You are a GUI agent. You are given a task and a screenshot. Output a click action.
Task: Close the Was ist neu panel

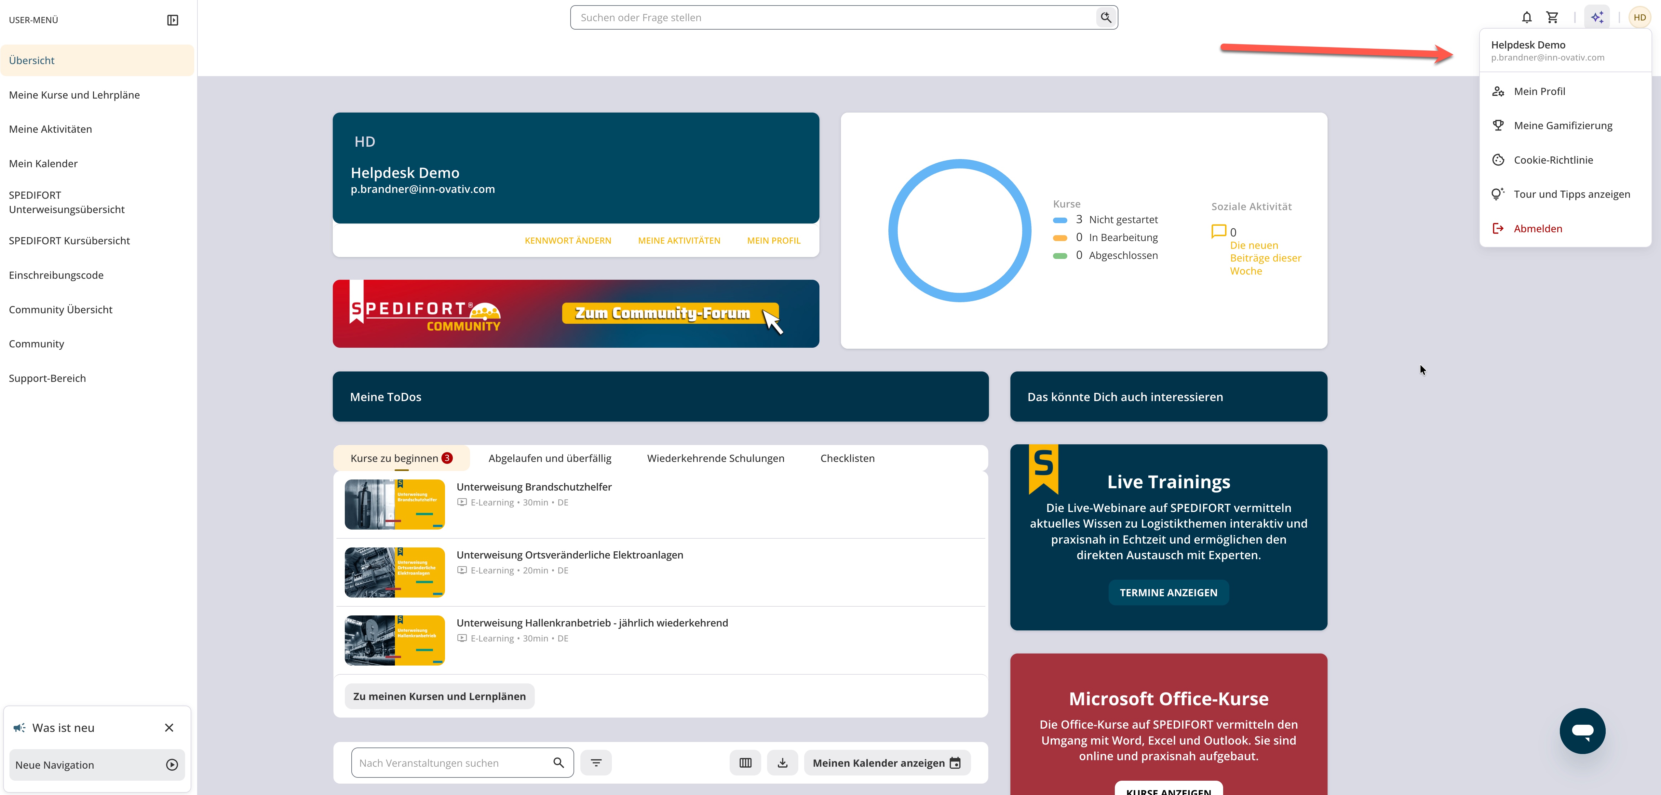click(x=169, y=727)
